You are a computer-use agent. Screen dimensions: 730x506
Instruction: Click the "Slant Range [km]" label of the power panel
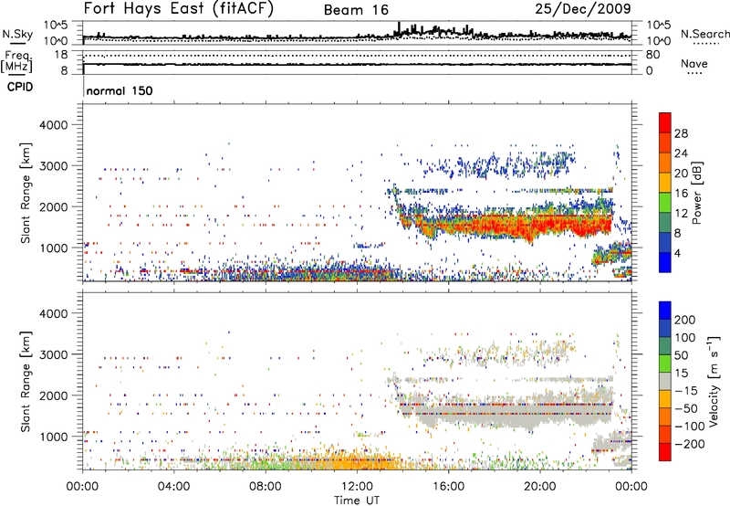[x=26, y=193]
